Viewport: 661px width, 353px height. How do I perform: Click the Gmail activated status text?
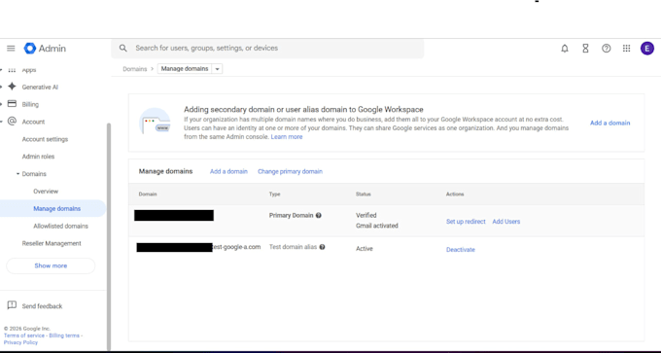click(x=377, y=226)
